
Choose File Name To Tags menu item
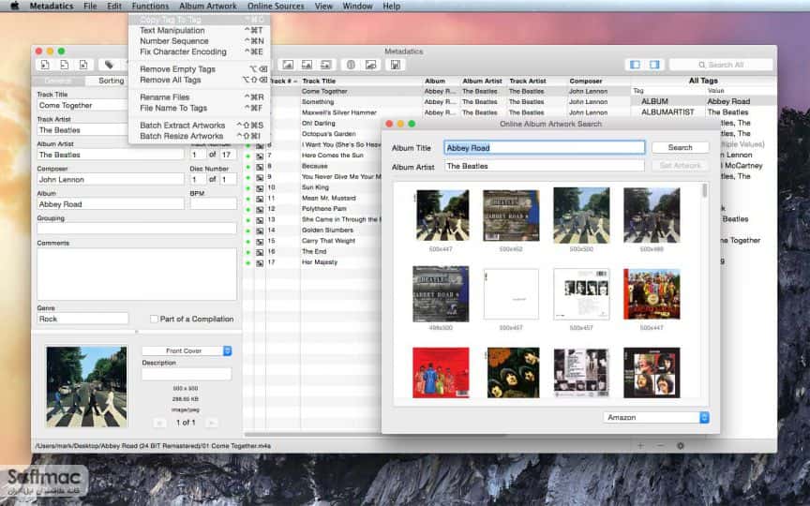pyautogui.click(x=200, y=108)
